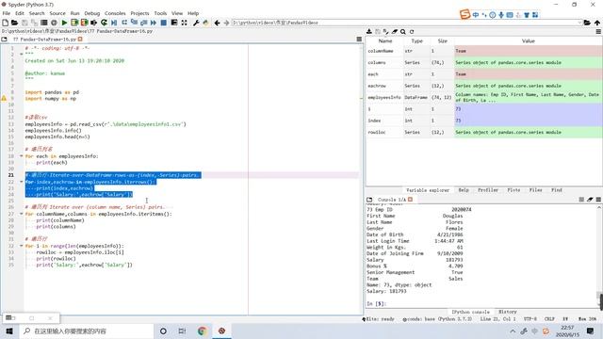Browse editor tabs with the tab list icon

[x=4, y=40]
